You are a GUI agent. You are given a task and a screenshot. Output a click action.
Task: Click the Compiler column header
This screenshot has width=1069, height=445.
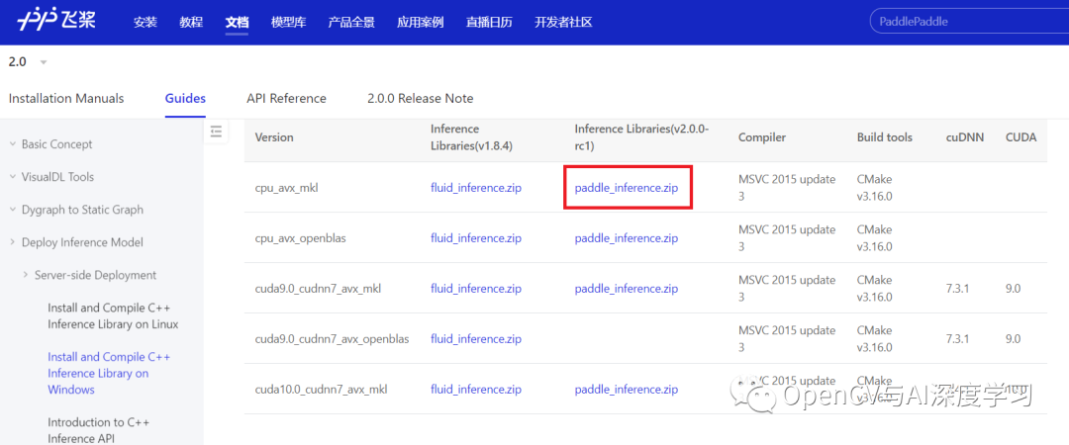[x=762, y=137]
